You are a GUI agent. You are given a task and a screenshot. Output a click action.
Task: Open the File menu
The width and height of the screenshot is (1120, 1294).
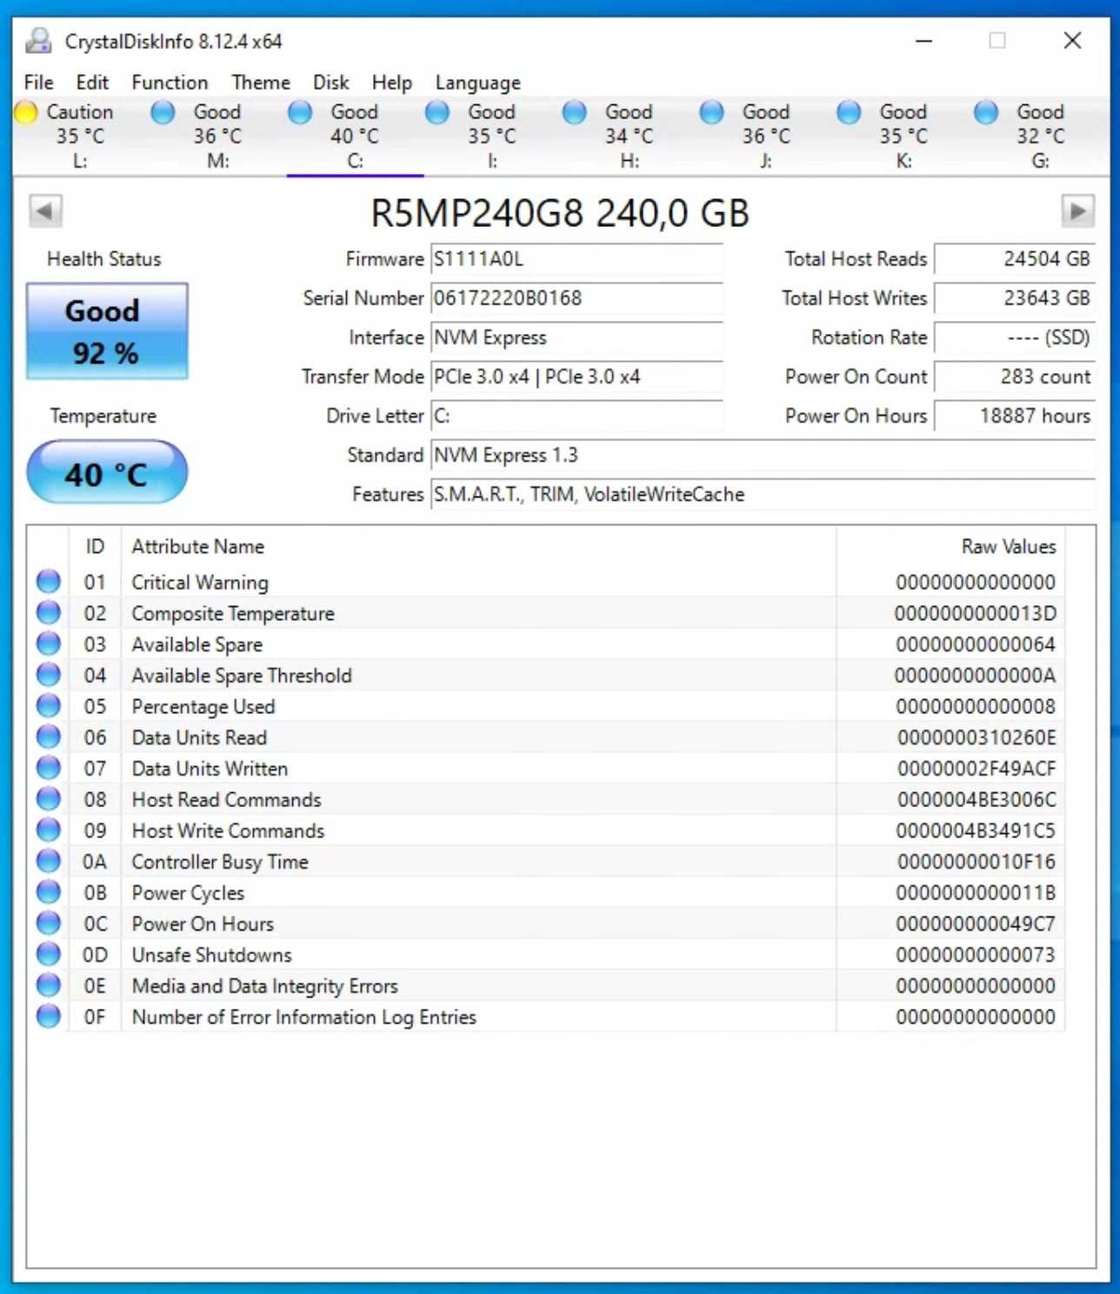(x=38, y=83)
